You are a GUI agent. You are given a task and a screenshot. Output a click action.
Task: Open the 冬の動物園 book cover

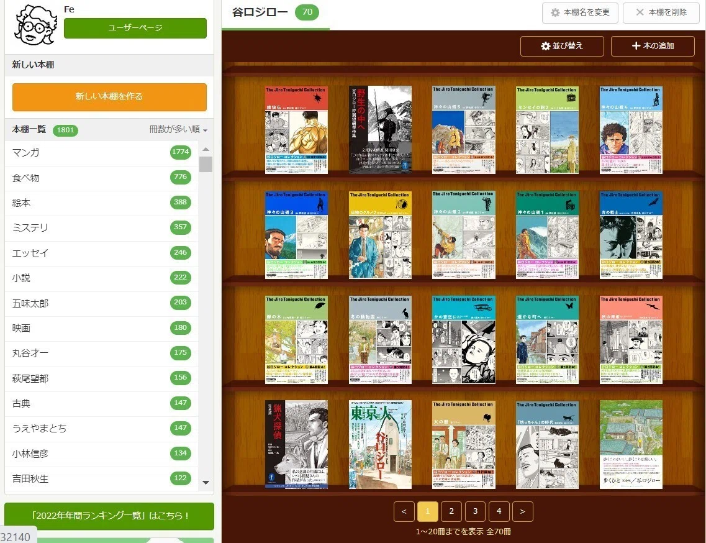[x=381, y=340]
